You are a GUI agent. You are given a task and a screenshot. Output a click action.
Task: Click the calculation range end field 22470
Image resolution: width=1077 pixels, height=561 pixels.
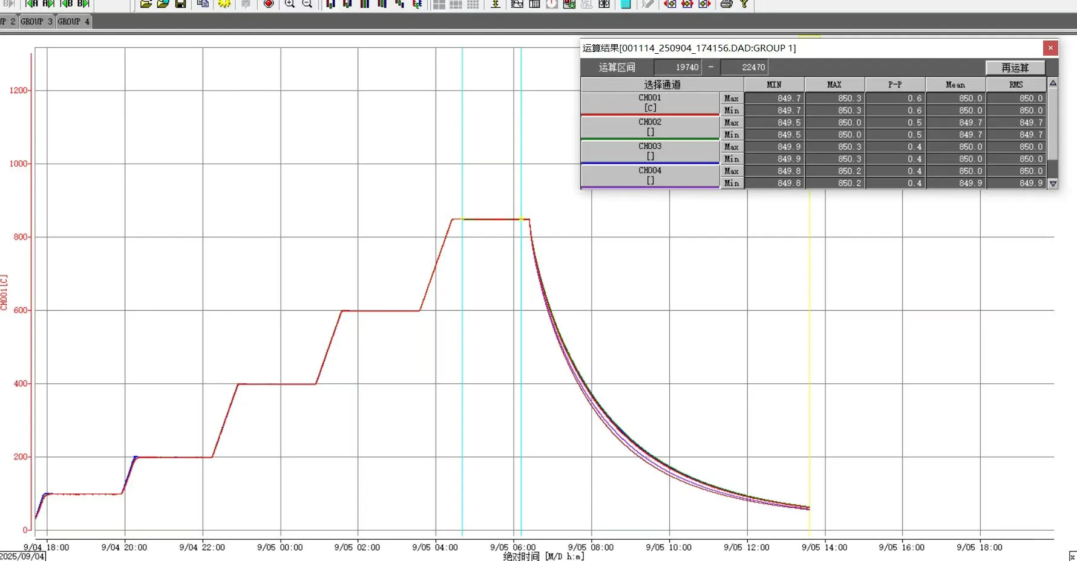(x=744, y=67)
